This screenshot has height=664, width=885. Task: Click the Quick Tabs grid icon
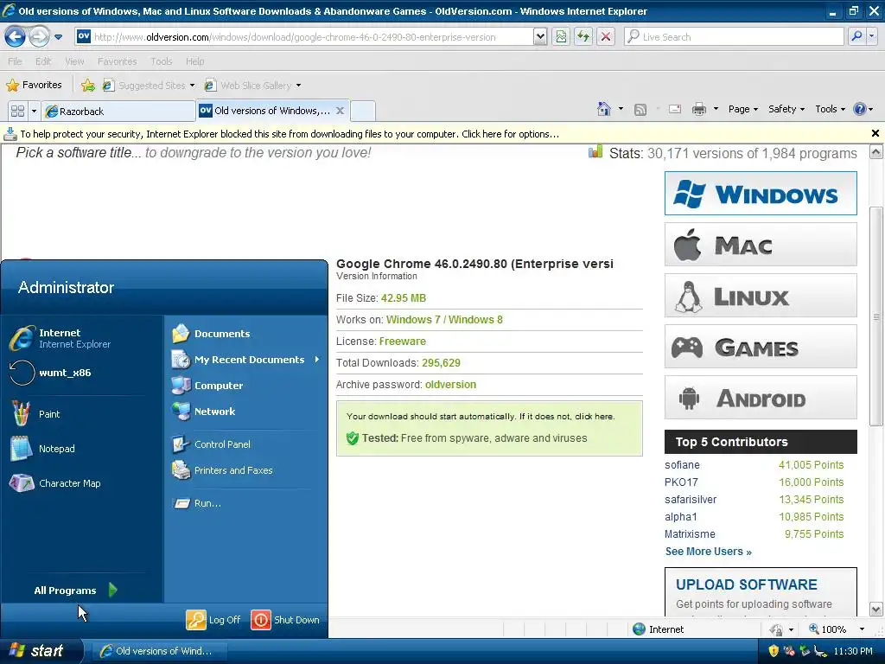(17, 111)
